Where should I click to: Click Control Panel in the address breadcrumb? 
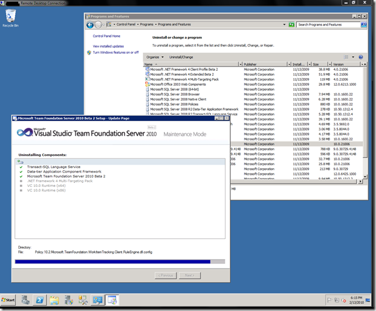click(x=126, y=24)
